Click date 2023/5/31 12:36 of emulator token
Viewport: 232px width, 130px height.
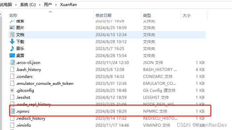(x=111, y=83)
